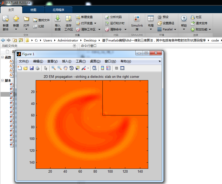Click Link Plot icon
This screenshot has height=184, width=222.
(x=94, y=68)
